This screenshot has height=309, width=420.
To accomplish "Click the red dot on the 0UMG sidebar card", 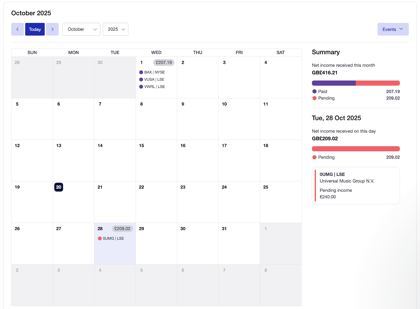I will pos(316,186).
